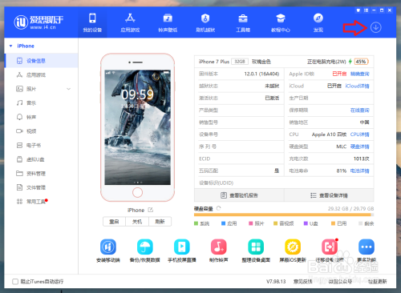Click the 关机 button
Screen dimensions: 401x293
tap(137, 222)
